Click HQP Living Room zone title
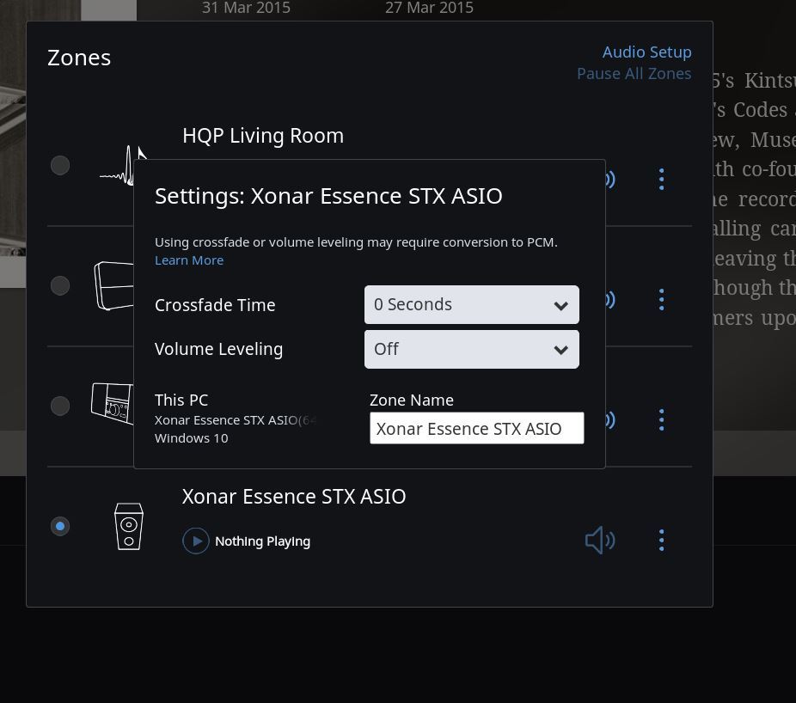796x703 pixels. [x=263, y=136]
